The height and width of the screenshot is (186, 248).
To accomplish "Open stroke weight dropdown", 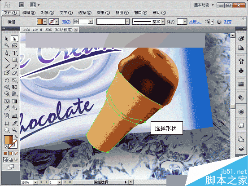I will (91, 22).
